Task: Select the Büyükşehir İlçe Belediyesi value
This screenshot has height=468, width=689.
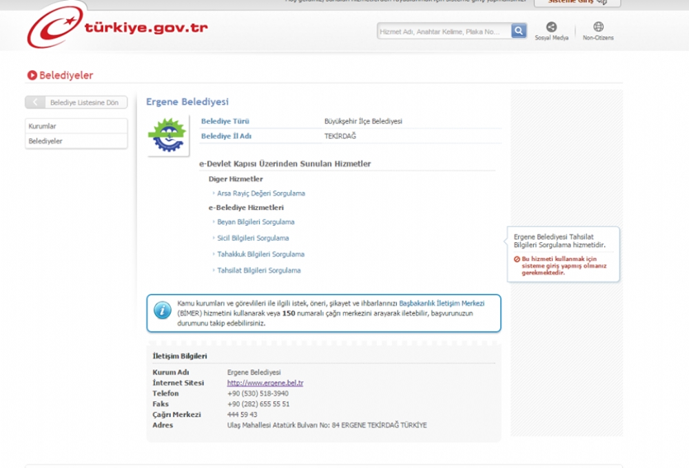Action: click(x=363, y=121)
